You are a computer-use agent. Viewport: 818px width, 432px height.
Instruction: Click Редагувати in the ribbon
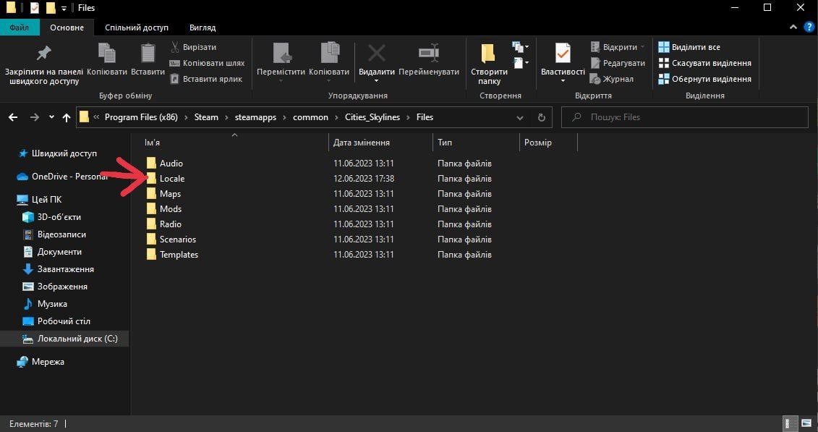(x=618, y=63)
